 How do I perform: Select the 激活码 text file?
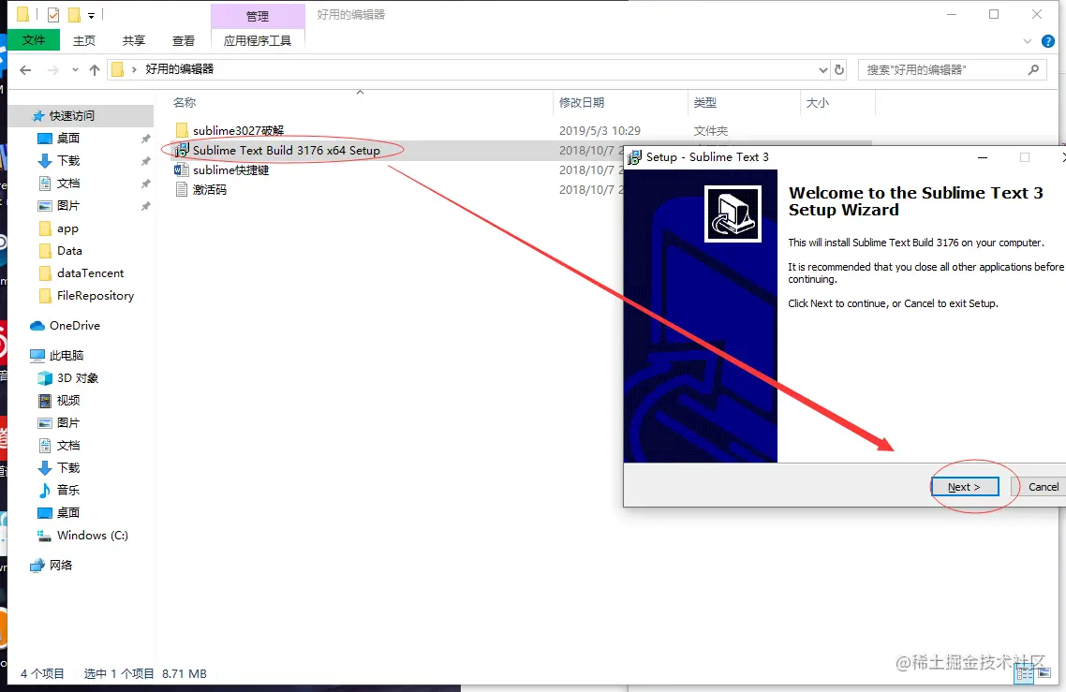point(210,190)
